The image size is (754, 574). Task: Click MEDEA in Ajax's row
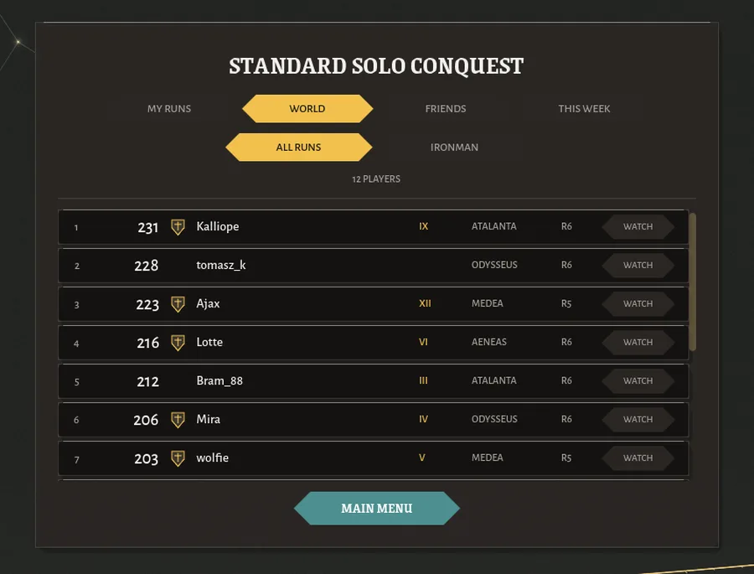pos(487,303)
